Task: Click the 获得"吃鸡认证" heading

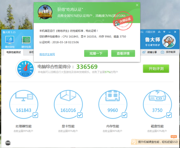Action: coord(70,10)
